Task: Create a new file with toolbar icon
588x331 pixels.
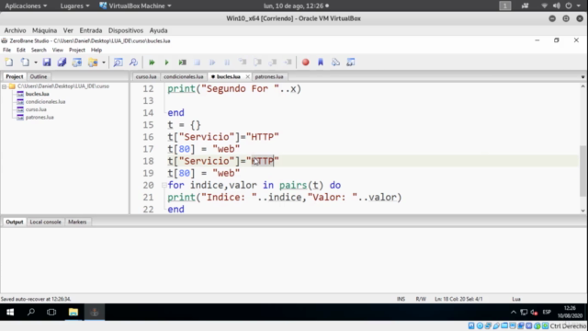Action: pyautogui.click(x=9, y=63)
